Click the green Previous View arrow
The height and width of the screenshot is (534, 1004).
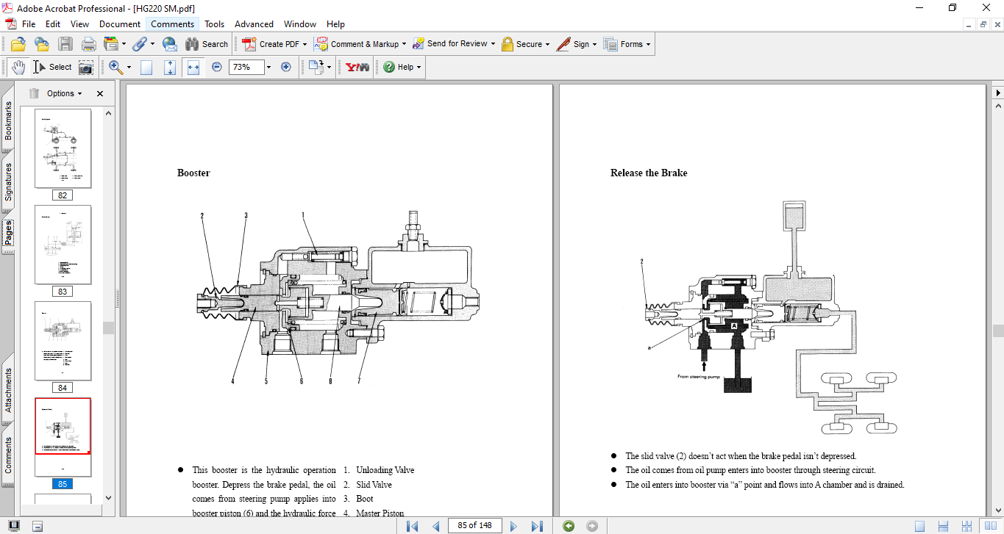tap(569, 526)
